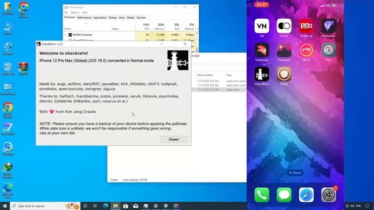This screenshot has height=210, width=374.
Task: Open Microsoft Edge from the taskbar
Action: 105,206
